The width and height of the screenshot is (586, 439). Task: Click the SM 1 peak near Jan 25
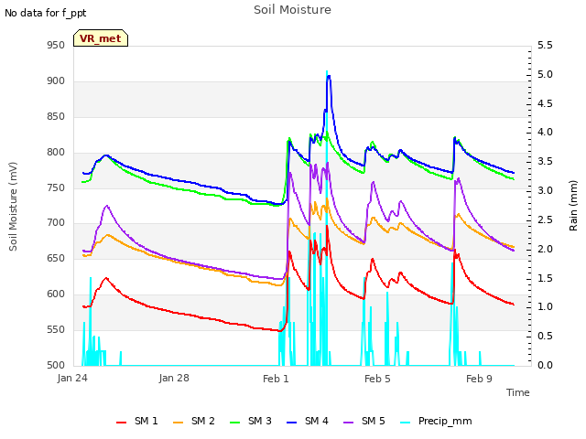(x=106, y=278)
